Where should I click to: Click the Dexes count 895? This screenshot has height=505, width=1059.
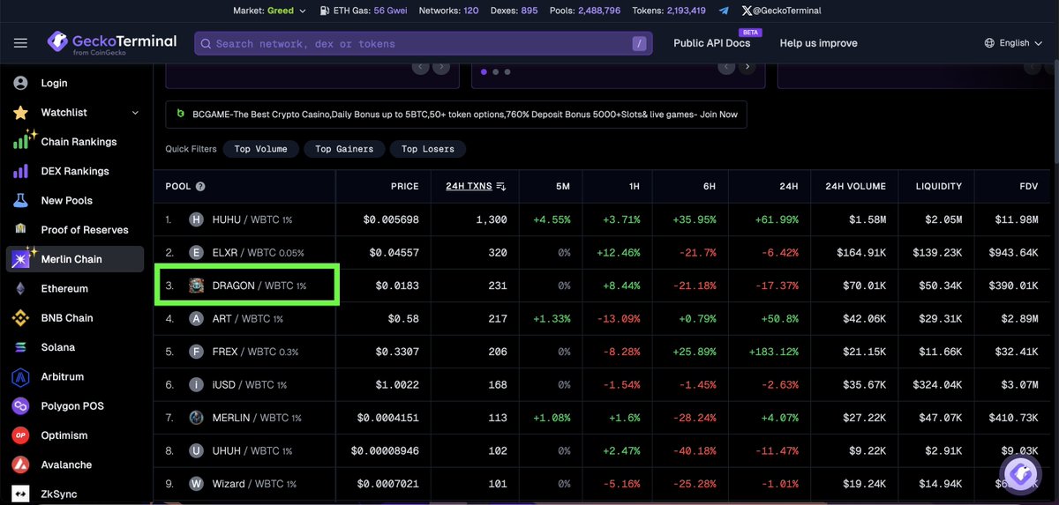[529, 11]
